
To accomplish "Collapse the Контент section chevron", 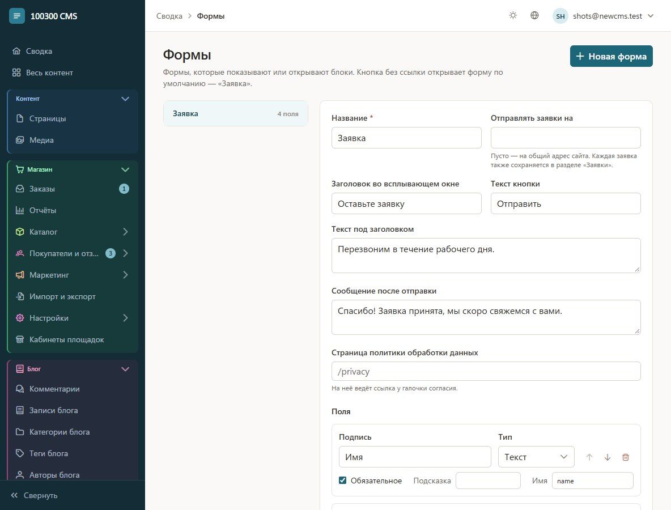I will (125, 99).
